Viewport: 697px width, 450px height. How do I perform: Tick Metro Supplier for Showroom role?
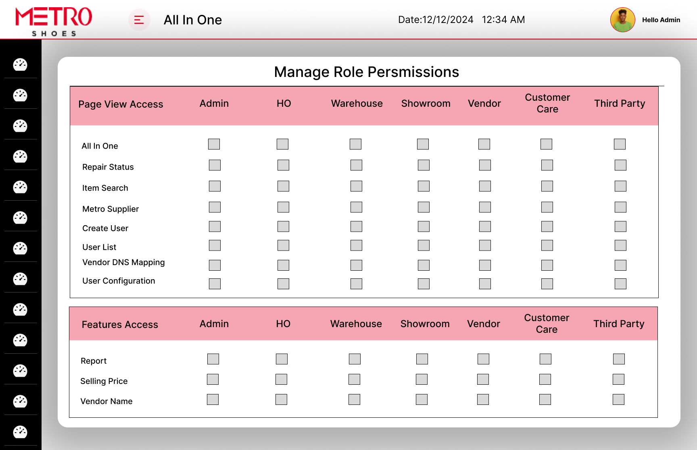[x=424, y=207]
